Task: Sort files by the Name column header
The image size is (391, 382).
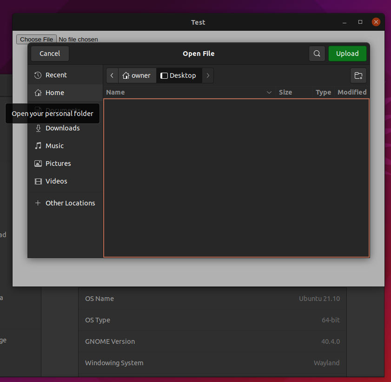Action: [190, 92]
